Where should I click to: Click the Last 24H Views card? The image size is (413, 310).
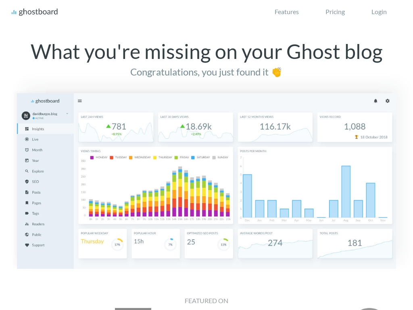coord(116,127)
